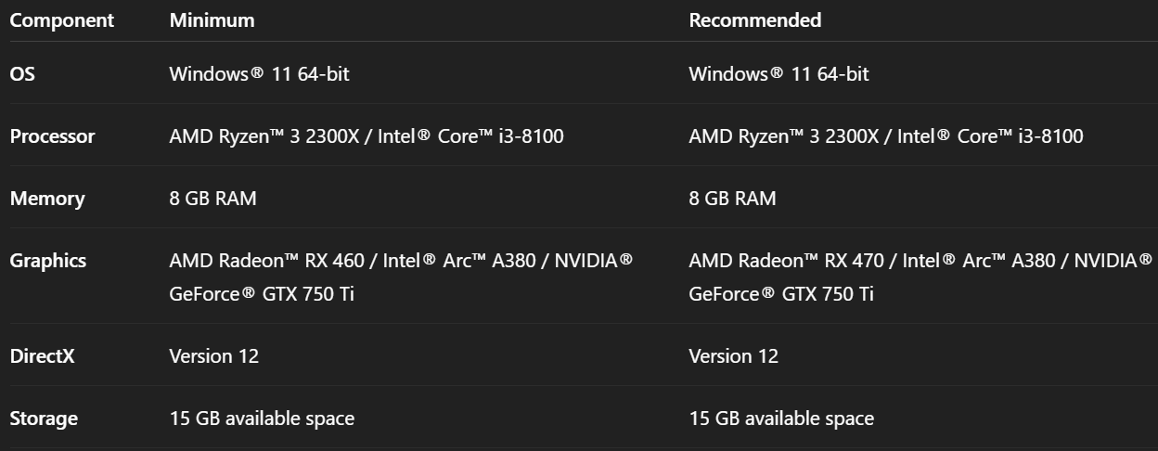Click the Graphics row label
The height and width of the screenshot is (451, 1158).
[47, 261]
